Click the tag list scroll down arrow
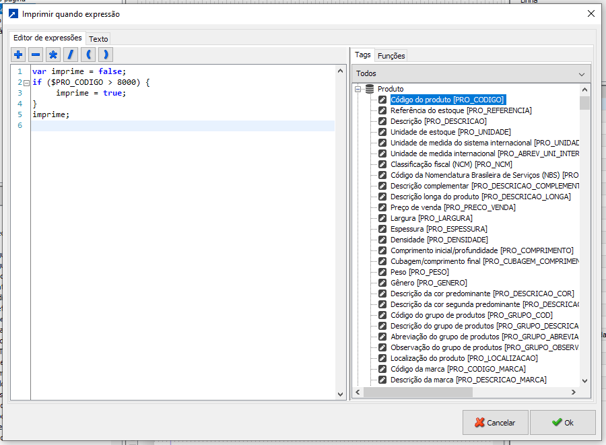 [x=584, y=380]
